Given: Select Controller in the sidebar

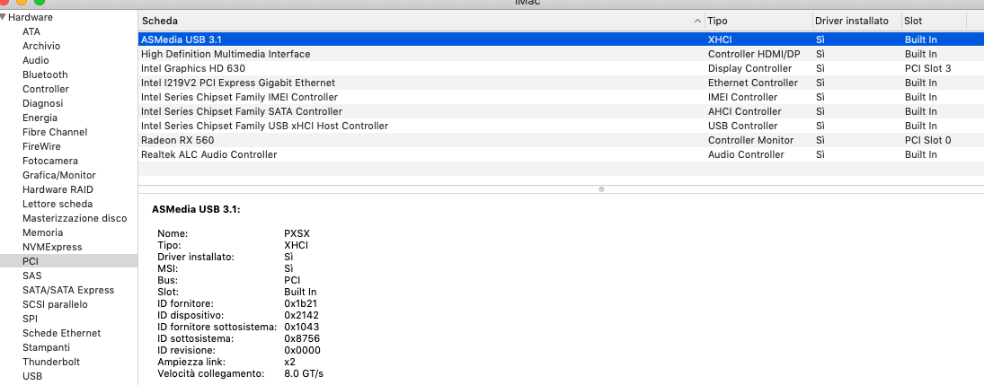Looking at the screenshot, I should point(46,89).
